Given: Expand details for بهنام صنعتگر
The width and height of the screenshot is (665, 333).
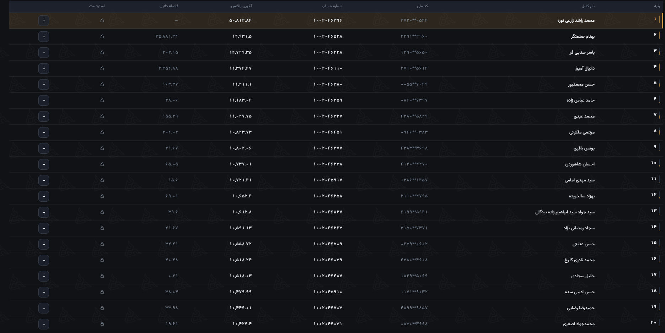Looking at the screenshot, I should coord(44,37).
